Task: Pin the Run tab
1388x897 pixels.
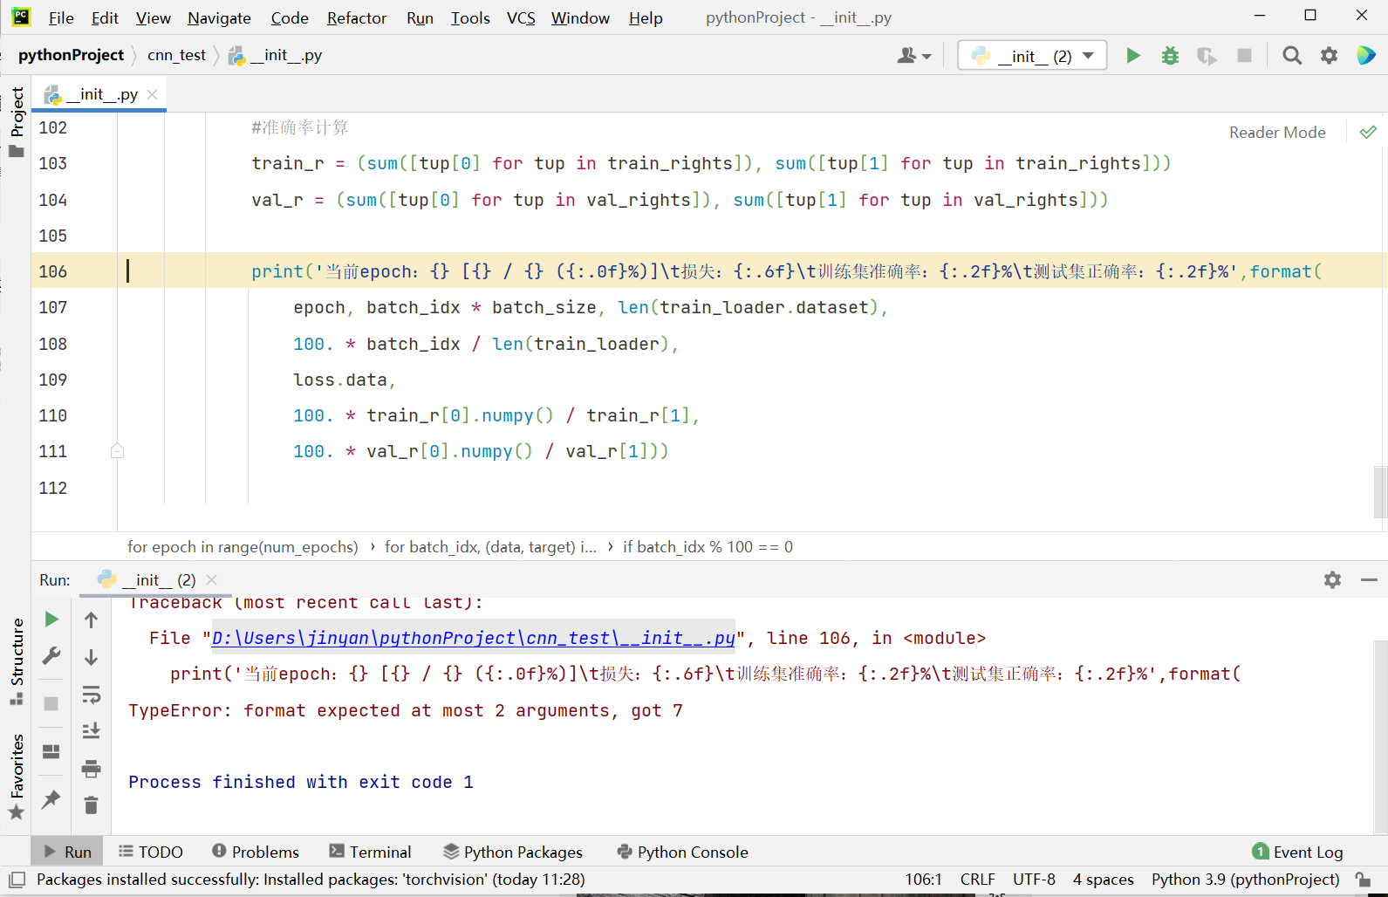Action: tap(51, 798)
